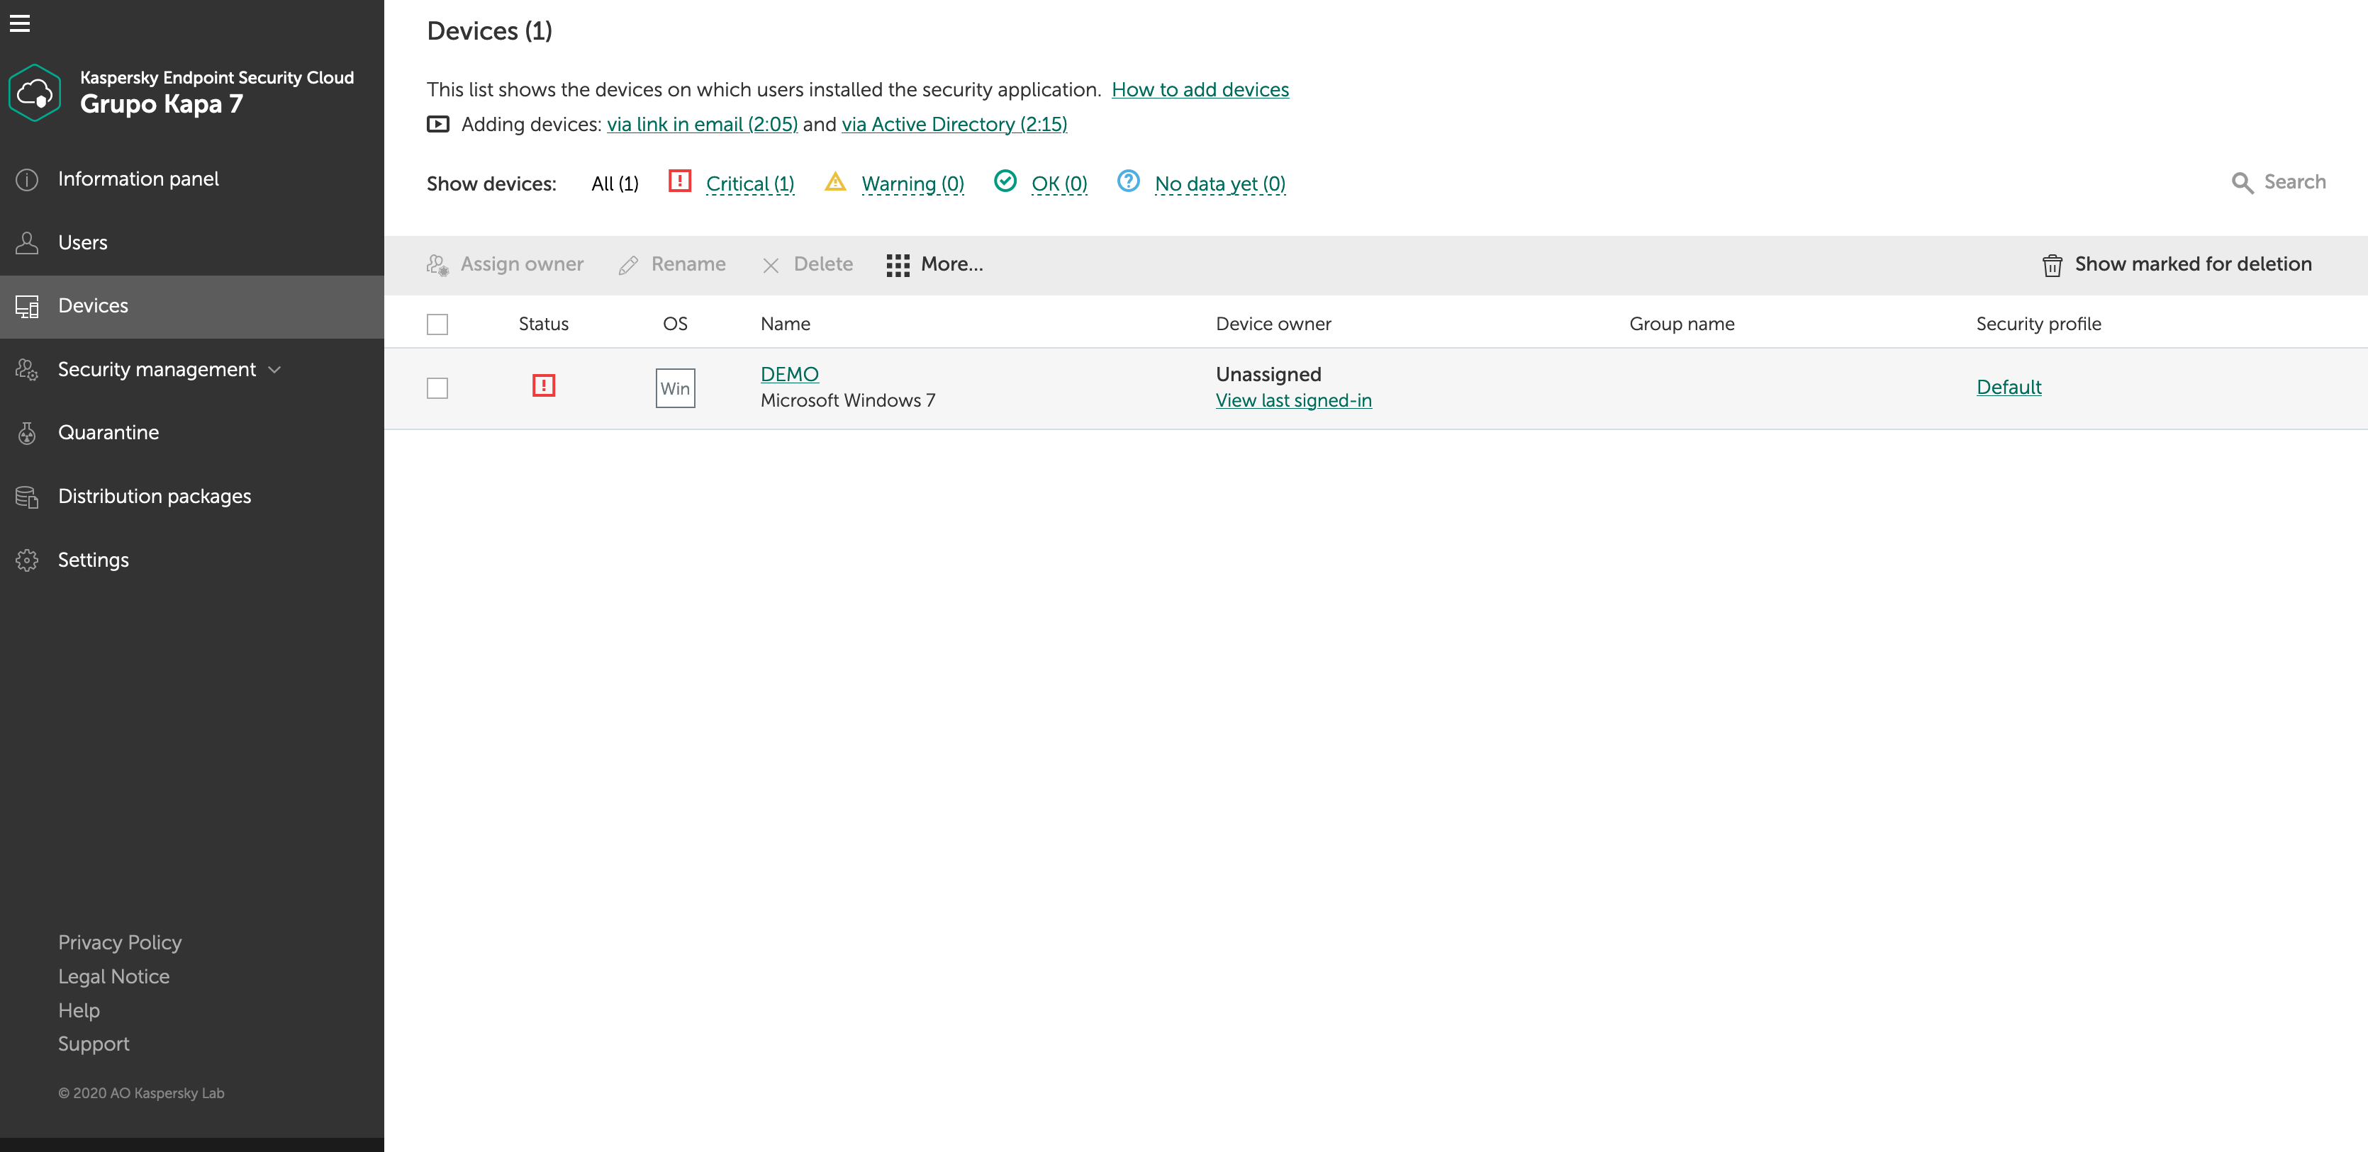The height and width of the screenshot is (1152, 2368).
Task: Click the Status column header
Action: pos(543,323)
